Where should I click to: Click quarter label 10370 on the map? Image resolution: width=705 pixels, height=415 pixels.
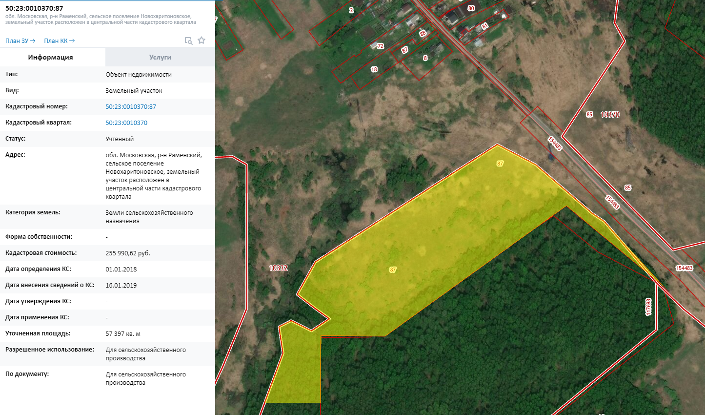click(x=610, y=115)
